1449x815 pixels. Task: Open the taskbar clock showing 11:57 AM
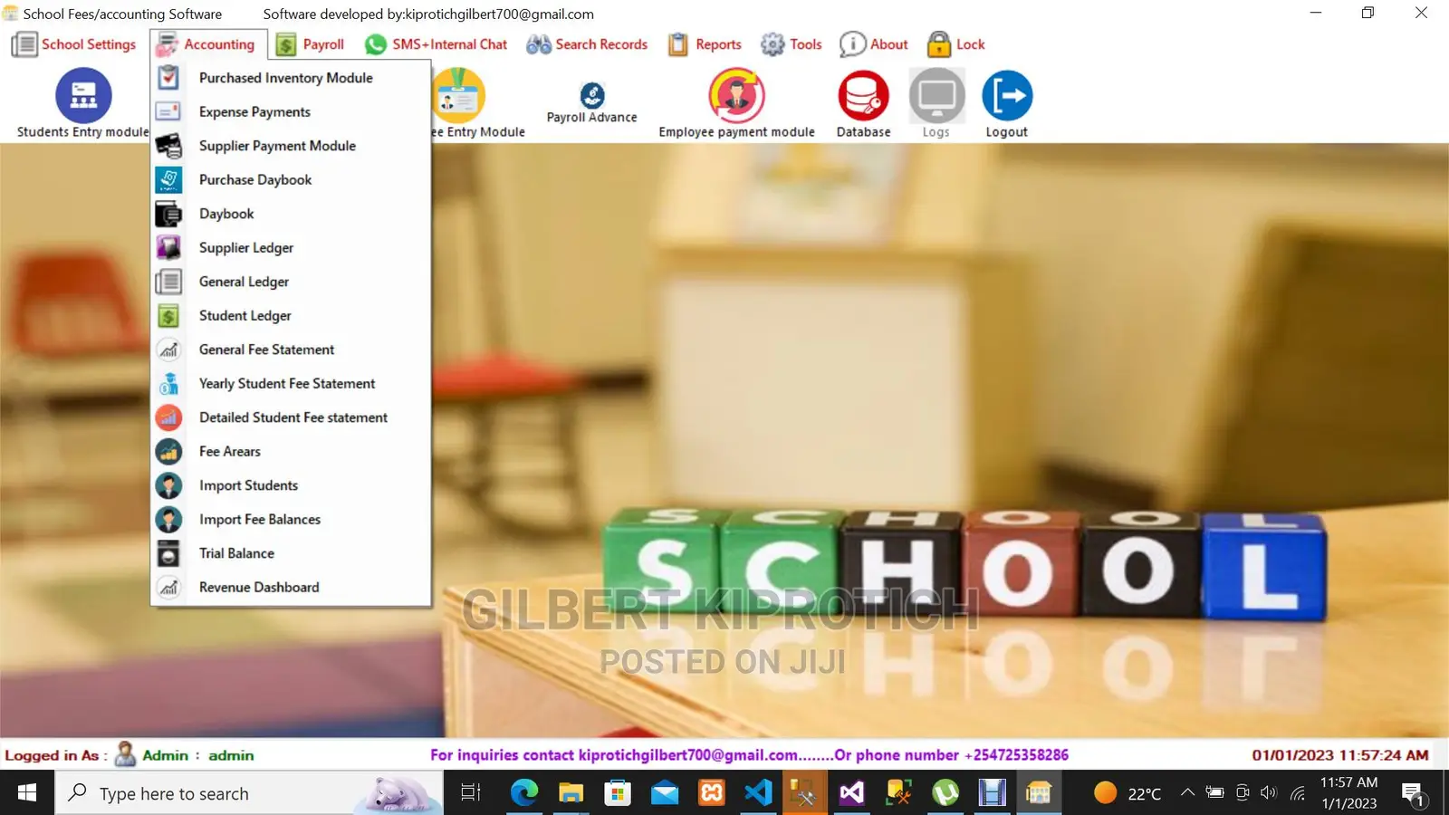[x=1348, y=793]
